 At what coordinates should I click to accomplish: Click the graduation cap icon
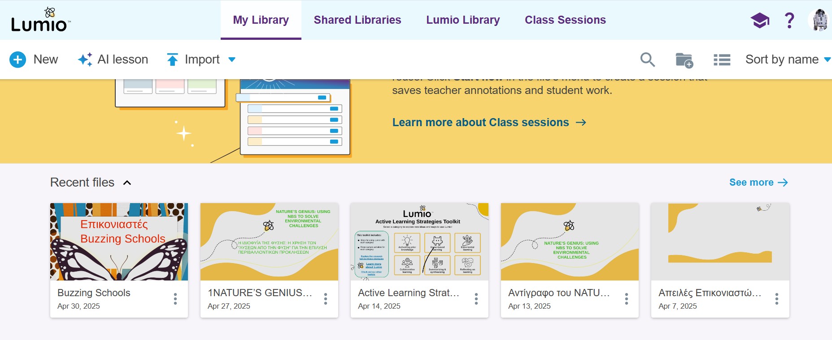pos(760,20)
